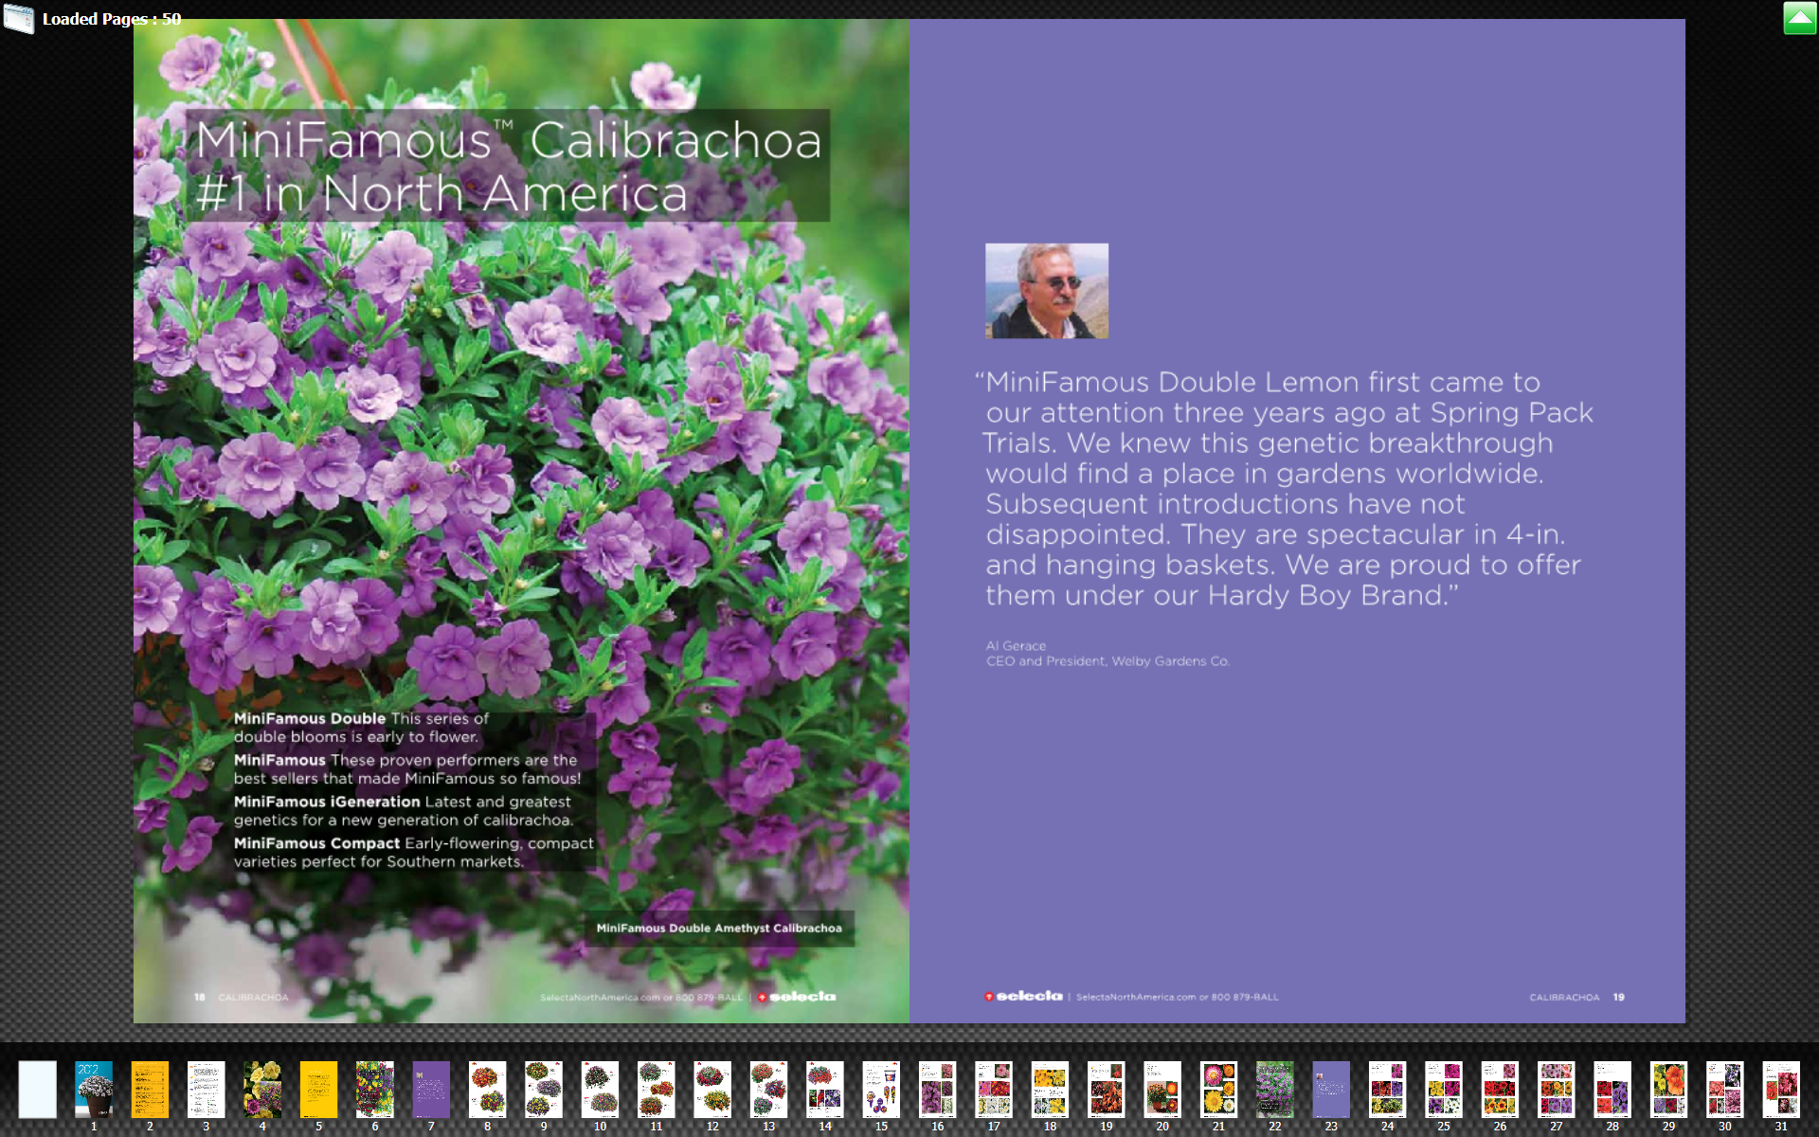Viewport: 1819px width, 1137px height.
Task: Open the yellow page 5 thumbnail
Action: (318, 1090)
